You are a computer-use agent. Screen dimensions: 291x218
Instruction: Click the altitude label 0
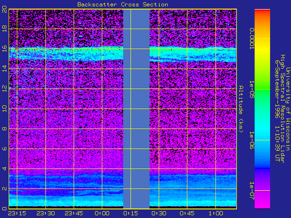5,208
